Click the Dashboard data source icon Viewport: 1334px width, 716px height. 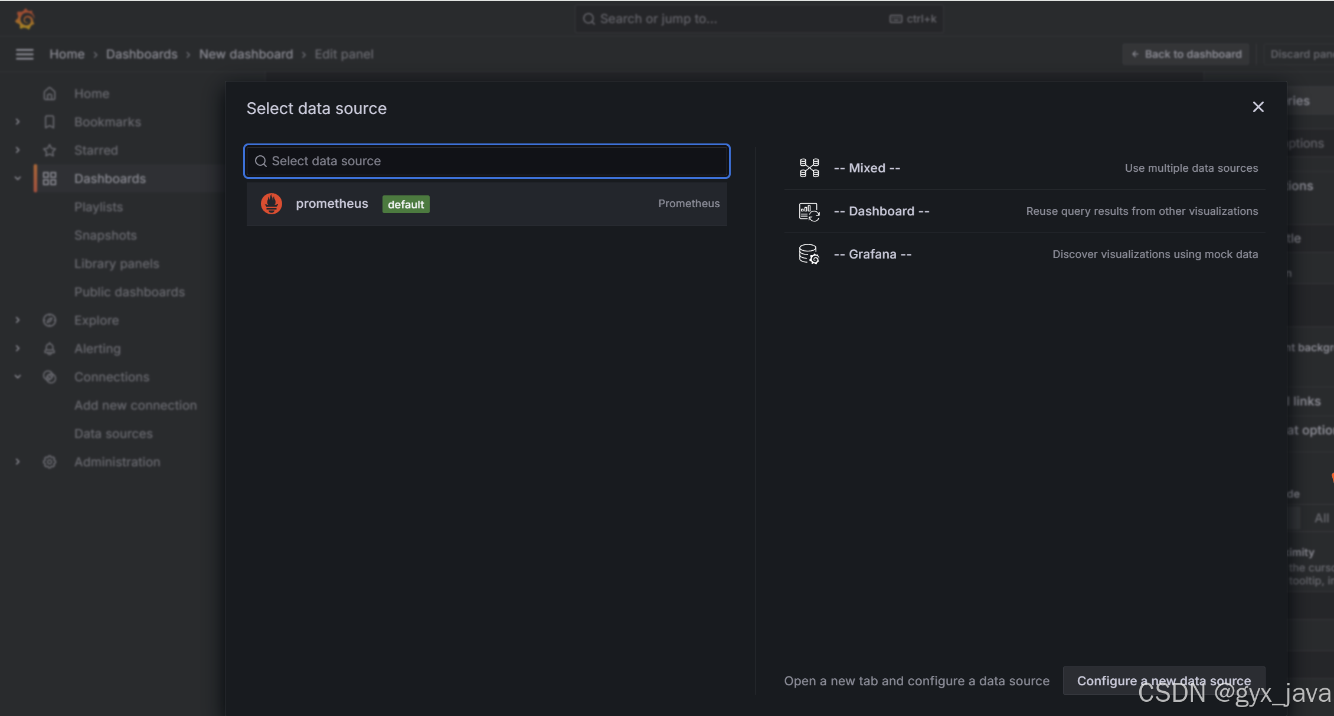809,211
